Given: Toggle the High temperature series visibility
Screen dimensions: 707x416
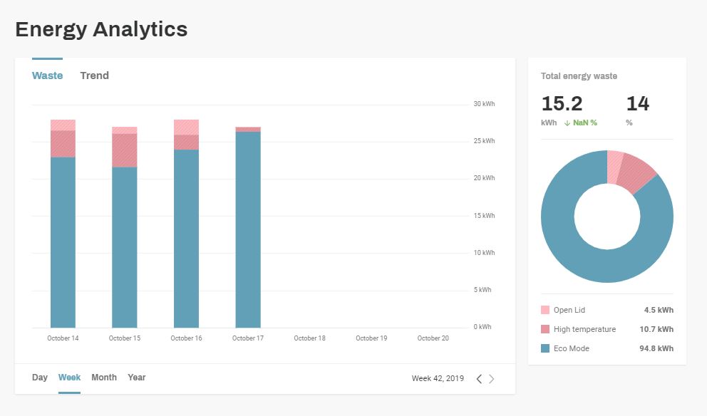Looking at the screenshot, I should [x=586, y=329].
